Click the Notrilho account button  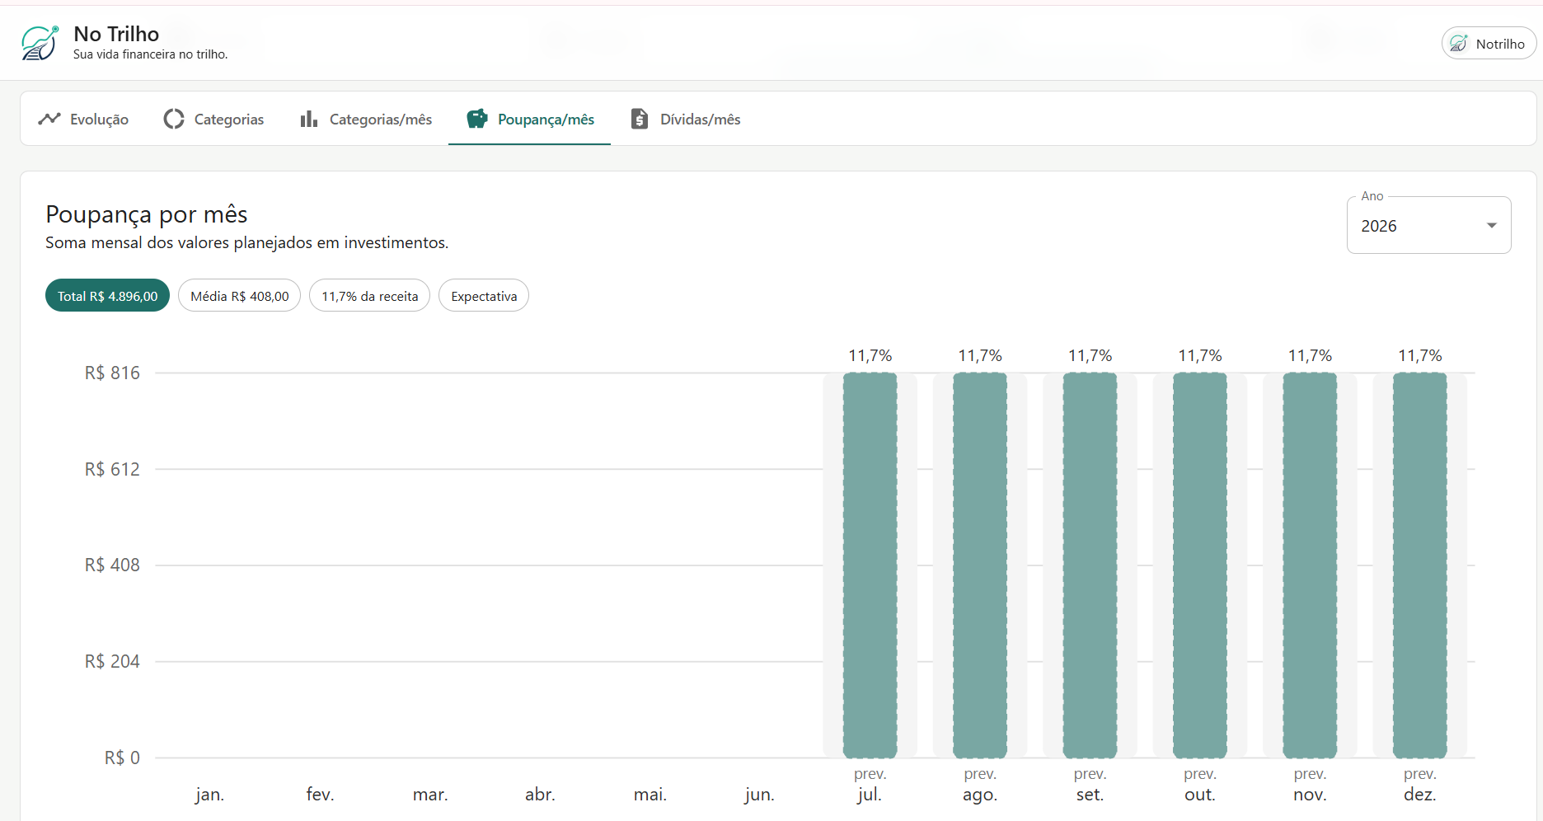point(1489,44)
